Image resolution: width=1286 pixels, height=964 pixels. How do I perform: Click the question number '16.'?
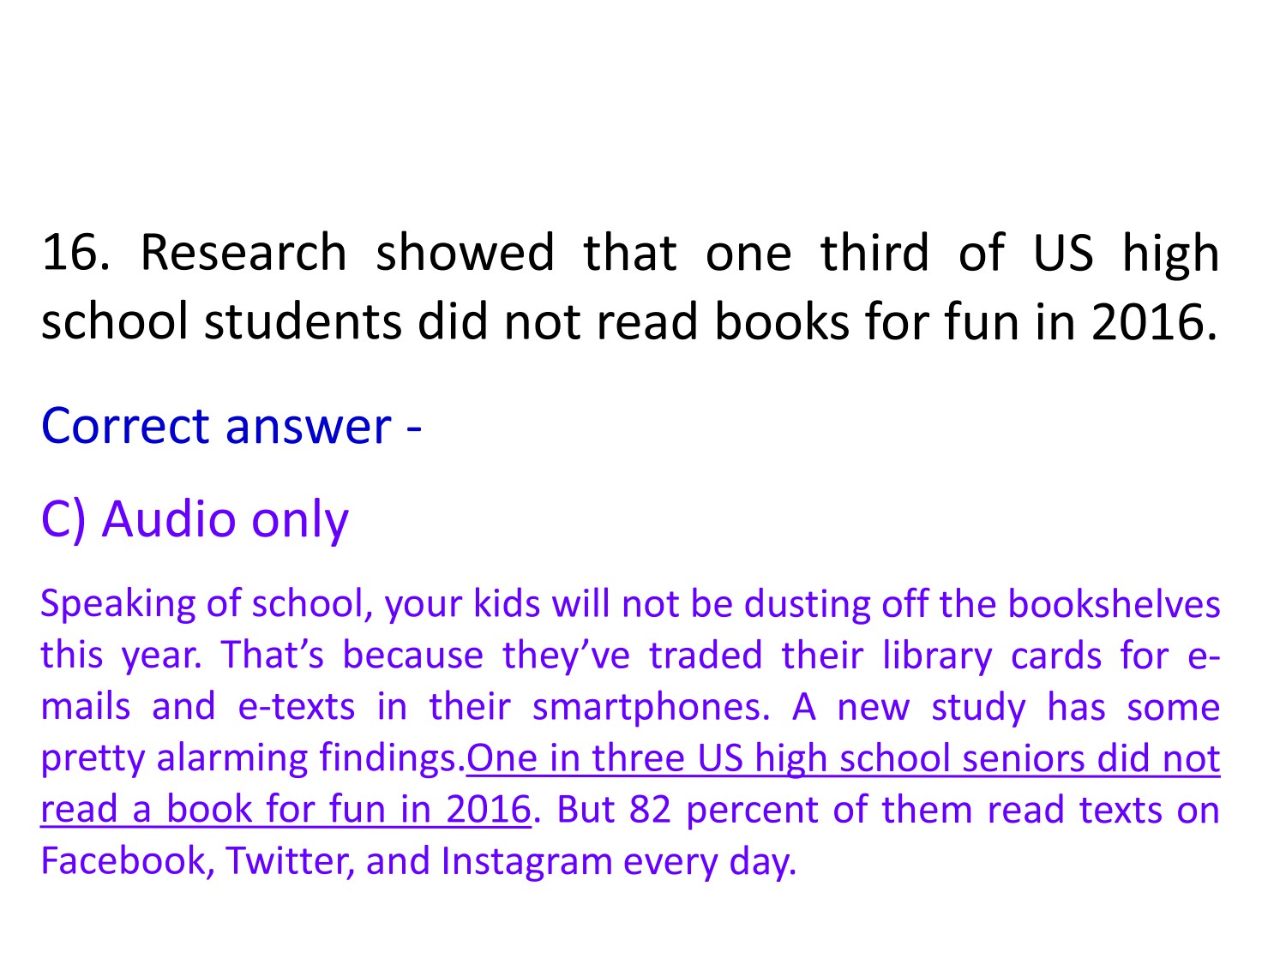click(x=75, y=253)
